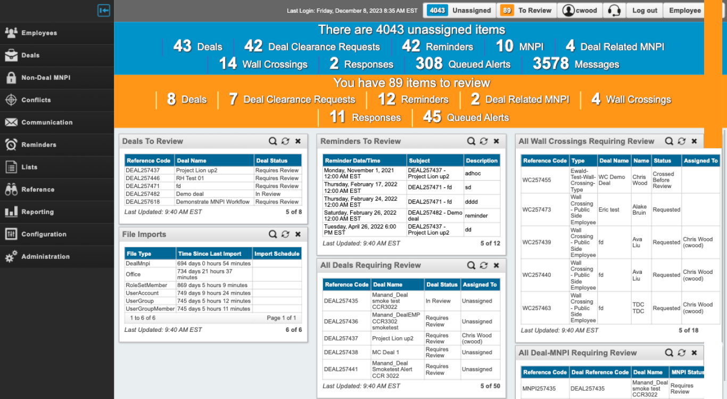727x399 pixels.
Task: Open the 89 To Review button
Action: [527, 11]
